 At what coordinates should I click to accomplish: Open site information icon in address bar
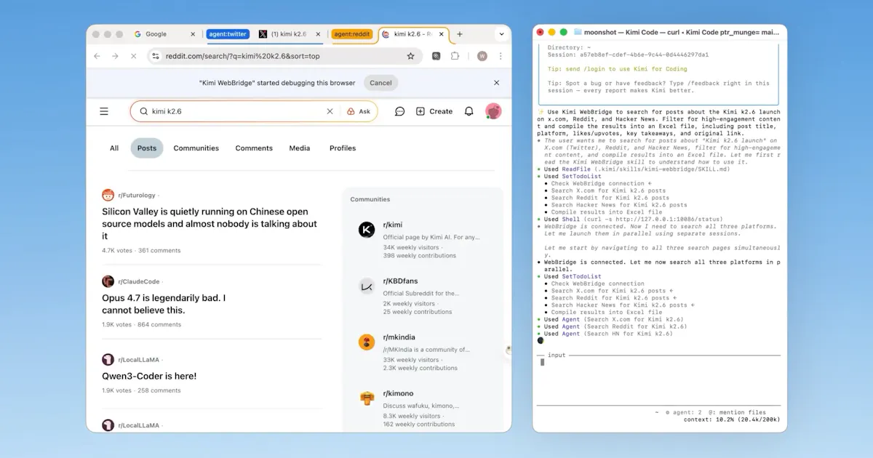coord(155,56)
